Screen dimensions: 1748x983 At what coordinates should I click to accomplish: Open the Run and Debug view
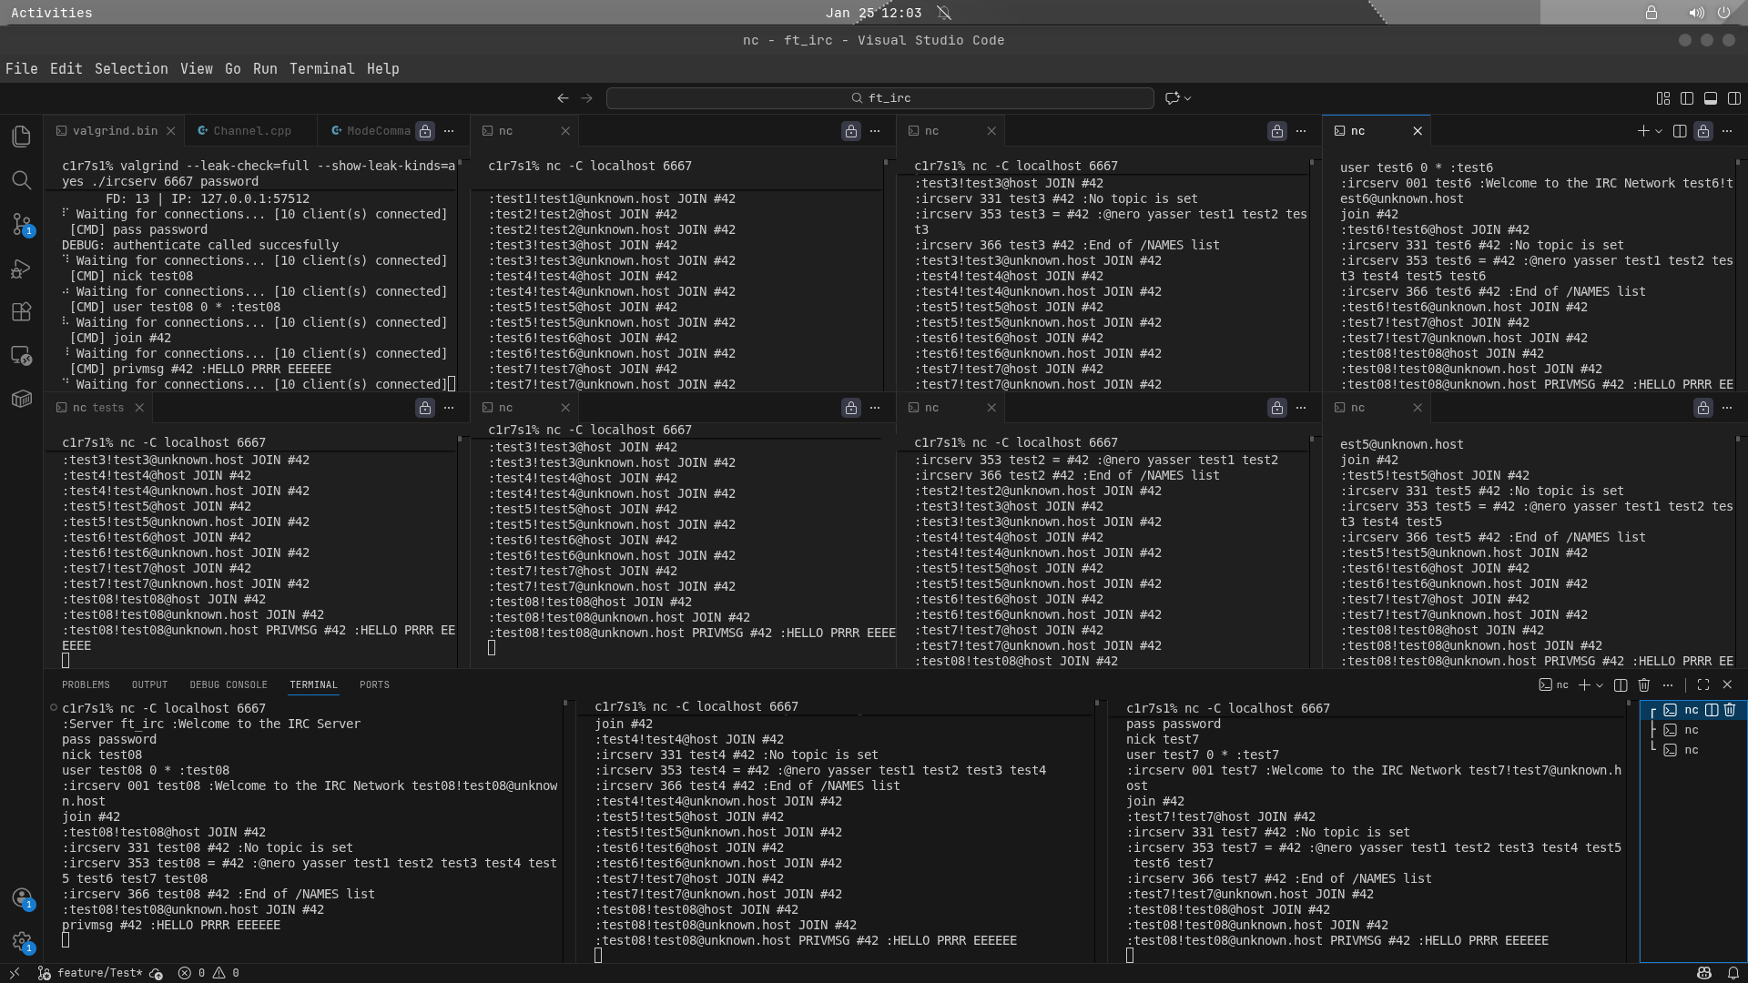(22, 269)
